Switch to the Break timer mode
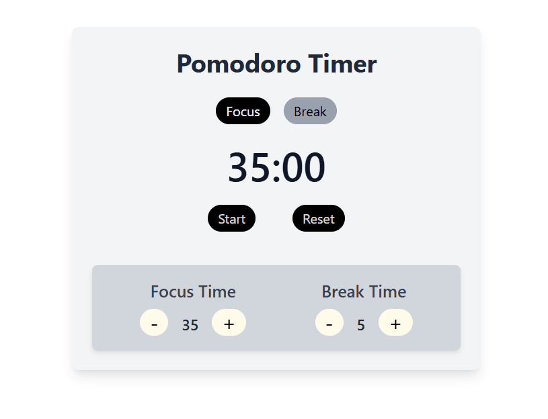The height and width of the screenshot is (419, 548). tap(310, 111)
